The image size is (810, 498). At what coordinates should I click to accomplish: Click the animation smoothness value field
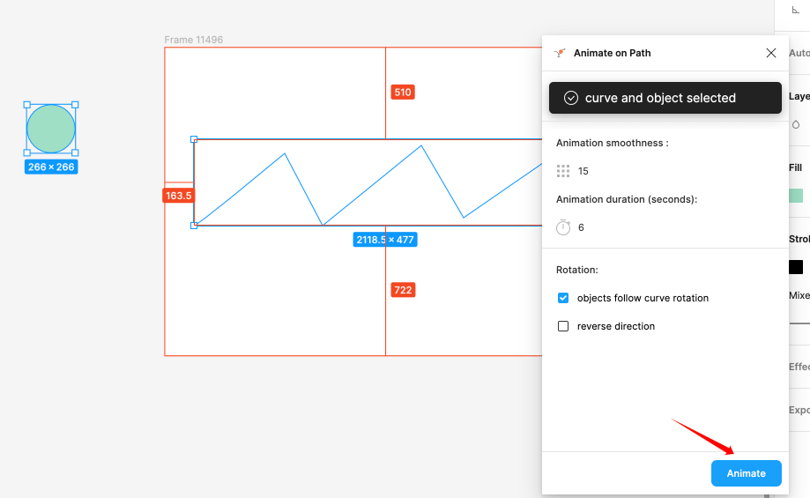583,171
